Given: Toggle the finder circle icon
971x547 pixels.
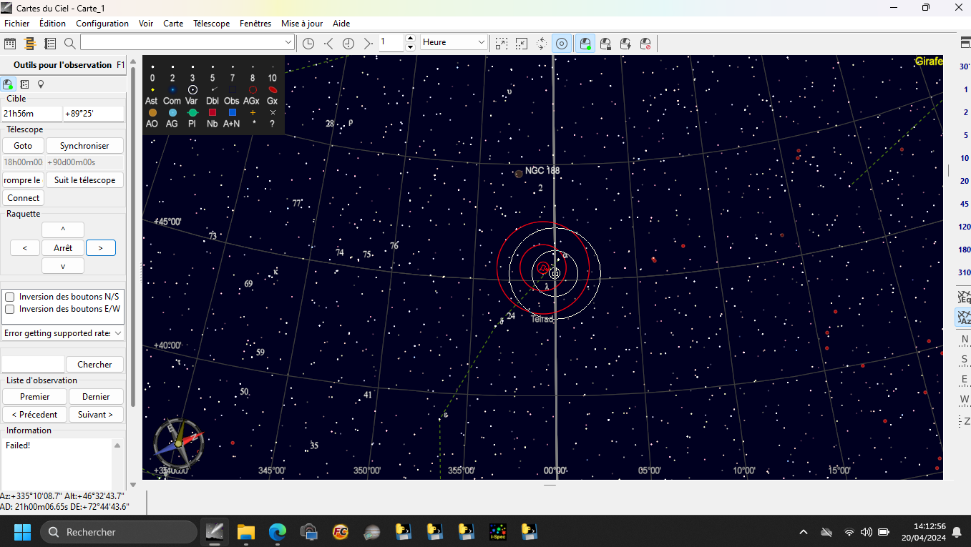Looking at the screenshot, I should (x=562, y=43).
